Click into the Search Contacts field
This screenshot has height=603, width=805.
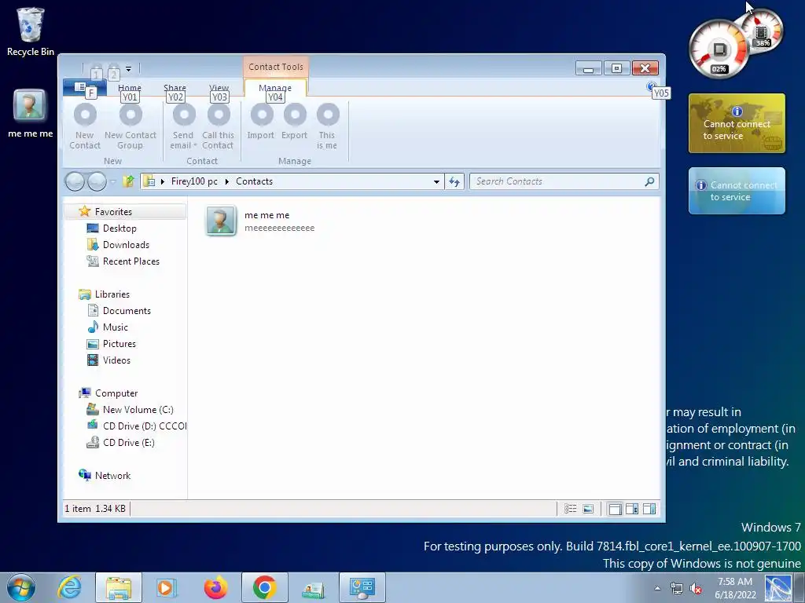(557, 181)
